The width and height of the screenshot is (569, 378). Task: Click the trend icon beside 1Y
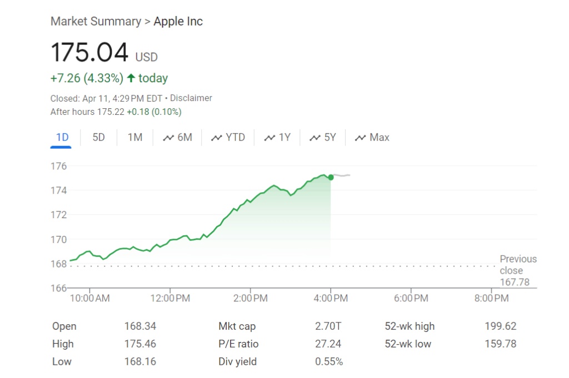(x=269, y=138)
